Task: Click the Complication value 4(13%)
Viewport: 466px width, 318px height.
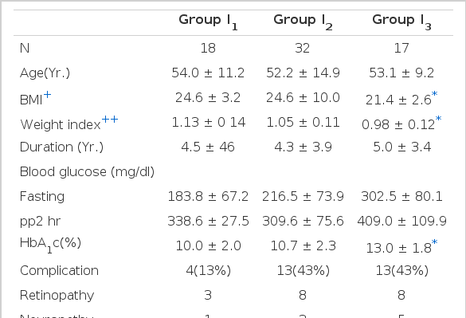Action: 209,270
